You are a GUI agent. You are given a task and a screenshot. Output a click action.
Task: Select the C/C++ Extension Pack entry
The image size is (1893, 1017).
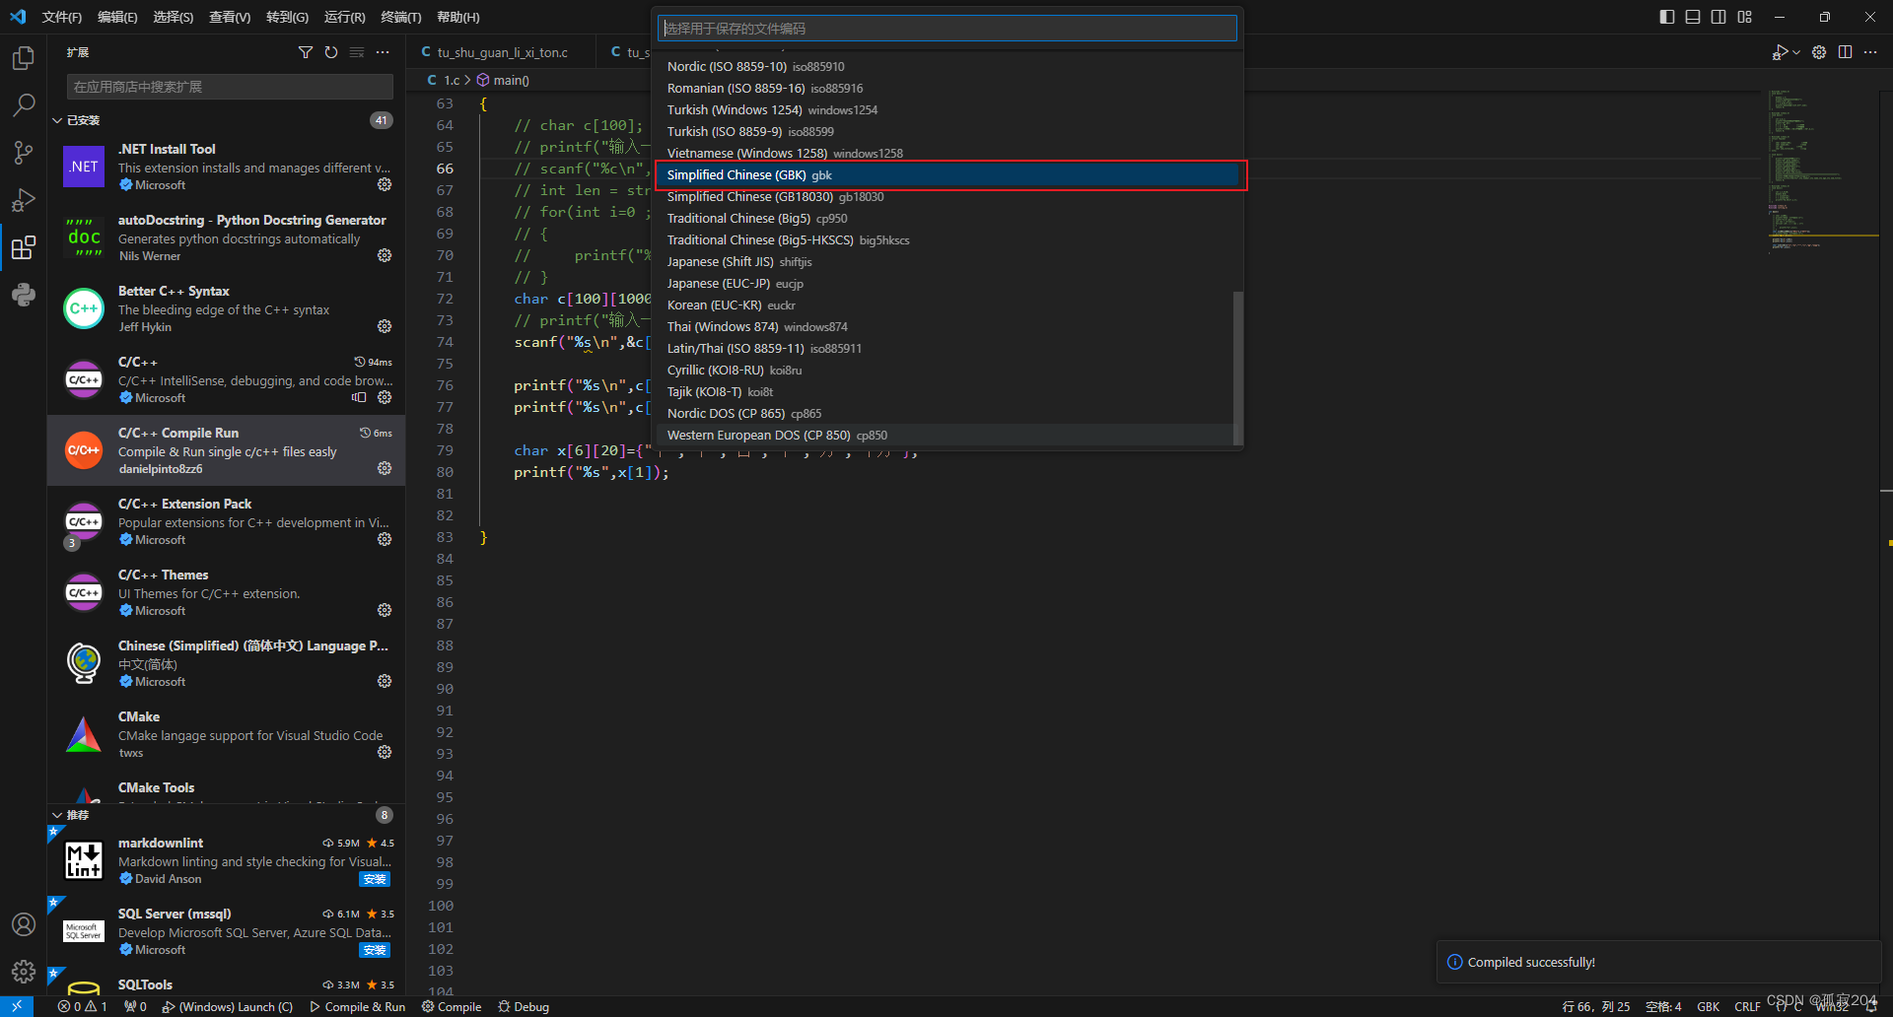click(x=227, y=521)
